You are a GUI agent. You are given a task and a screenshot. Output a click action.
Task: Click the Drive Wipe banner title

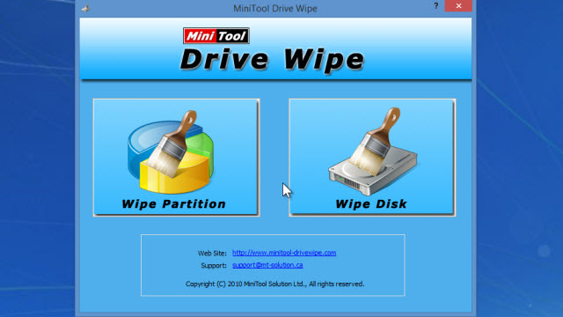click(x=273, y=59)
